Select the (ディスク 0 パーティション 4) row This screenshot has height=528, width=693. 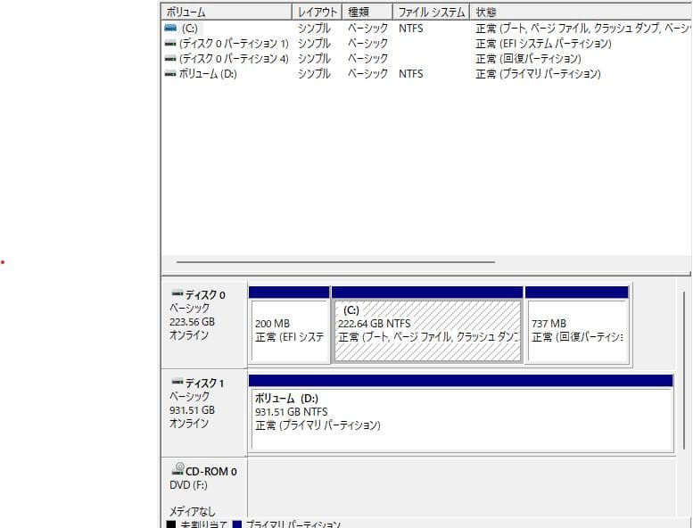(x=234, y=58)
